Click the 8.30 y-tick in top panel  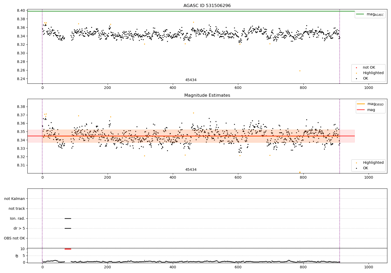[21, 53]
